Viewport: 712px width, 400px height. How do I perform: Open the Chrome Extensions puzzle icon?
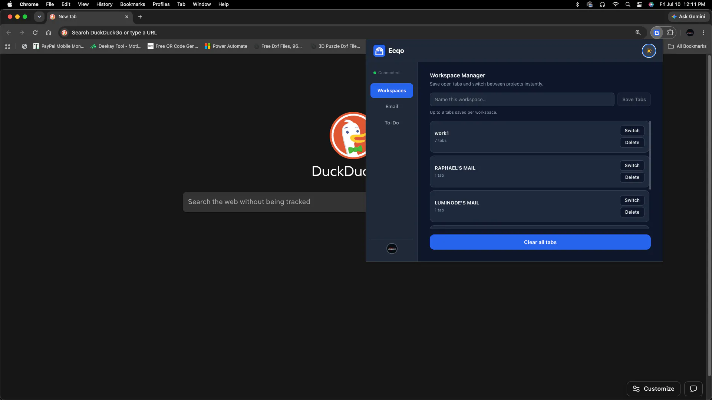coord(670,33)
